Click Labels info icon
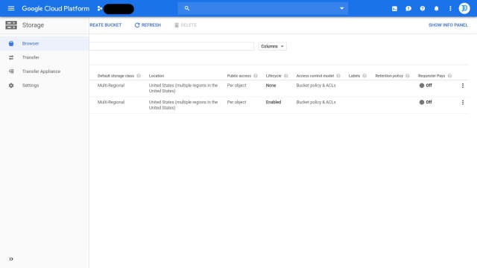This screenshot has width=477, height=268. (364, 76)
